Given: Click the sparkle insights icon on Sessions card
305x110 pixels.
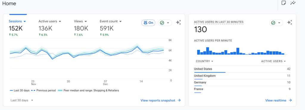Looking at the screenshot, I should (178, 23).
